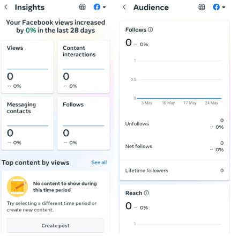Click the Facebook logo in the Insights header
Screen dimensions: 231x236
tap(97, 7)
